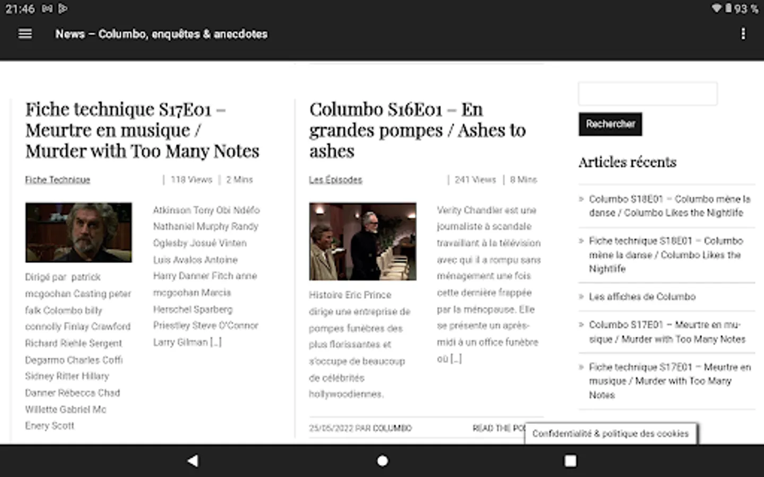The image size is (764, 477).
Task: Open the three-dot overflow menu
Action: tap(743, 34)
